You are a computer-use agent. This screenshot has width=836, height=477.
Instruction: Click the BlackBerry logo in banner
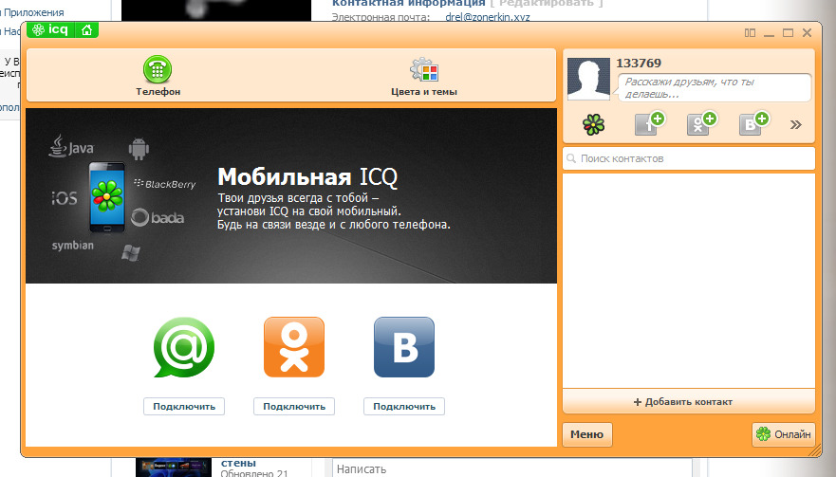point(165,184)
